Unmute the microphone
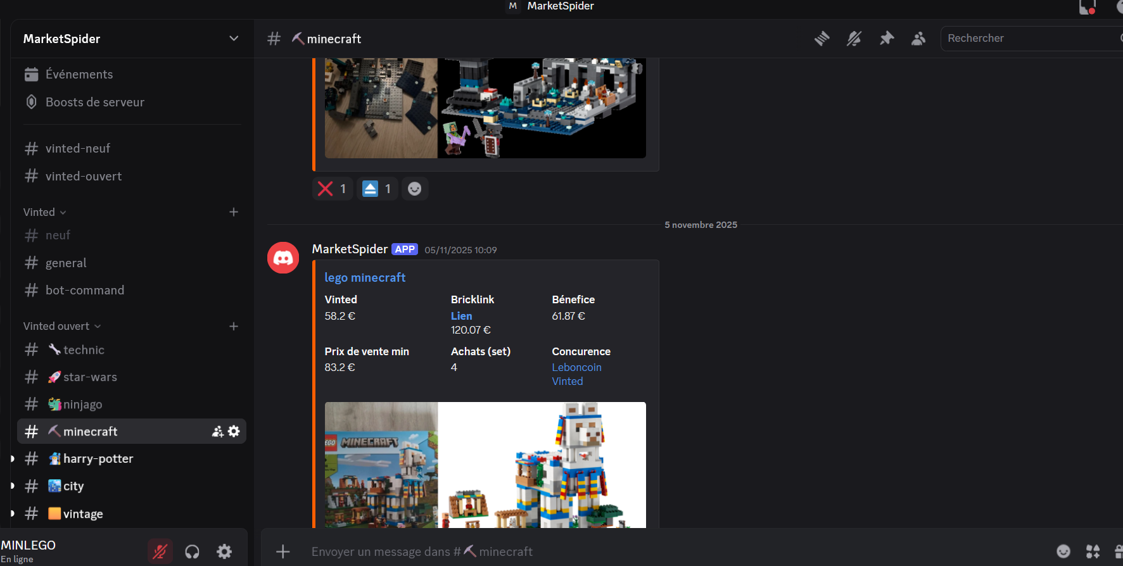Screen dimensions: 1123x566 click(160, 551)
